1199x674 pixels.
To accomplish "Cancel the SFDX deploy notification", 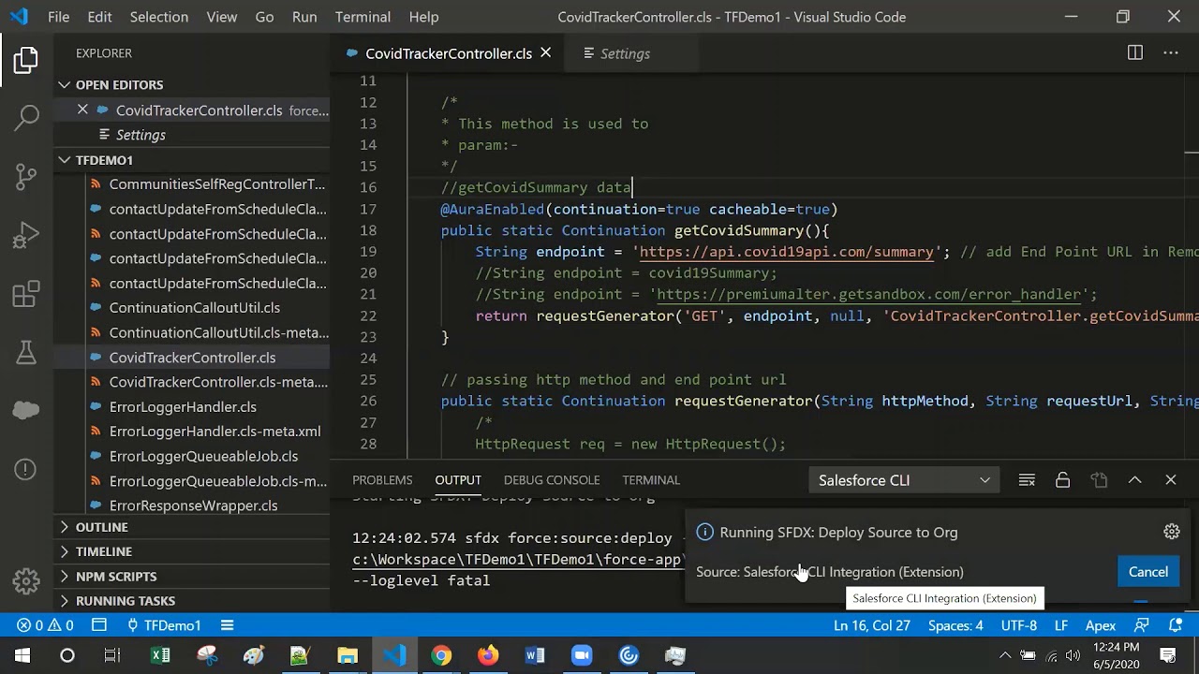I will tap(1147, 572).
